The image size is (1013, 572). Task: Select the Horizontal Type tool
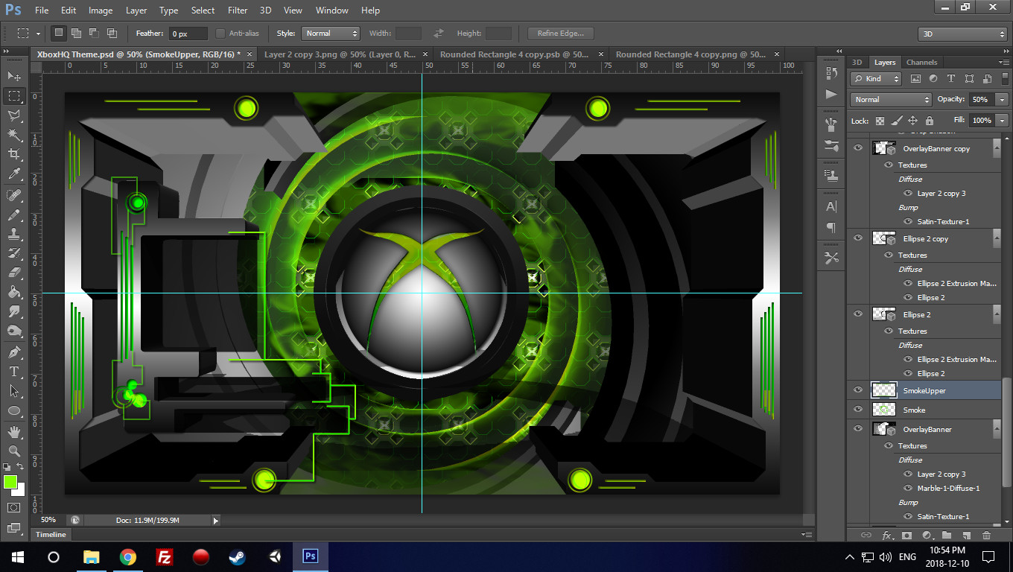[x=14, y=371]
